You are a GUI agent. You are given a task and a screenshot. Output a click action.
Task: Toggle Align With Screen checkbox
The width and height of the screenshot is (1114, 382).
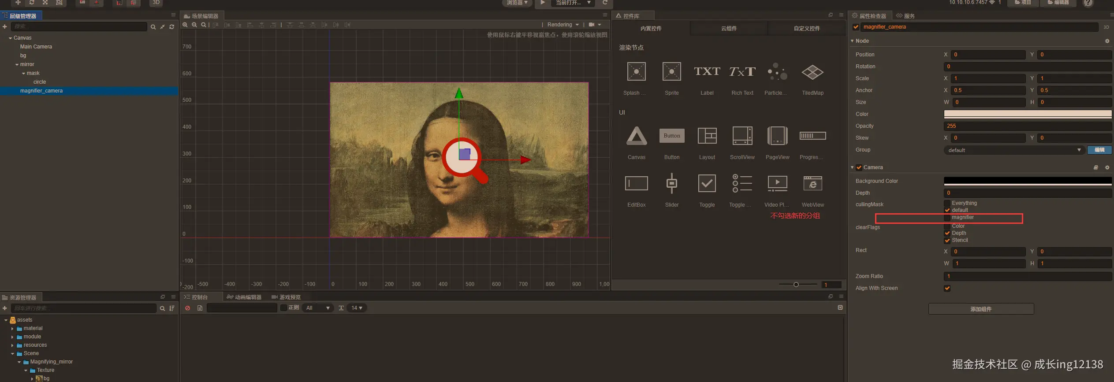coord(947,288)
